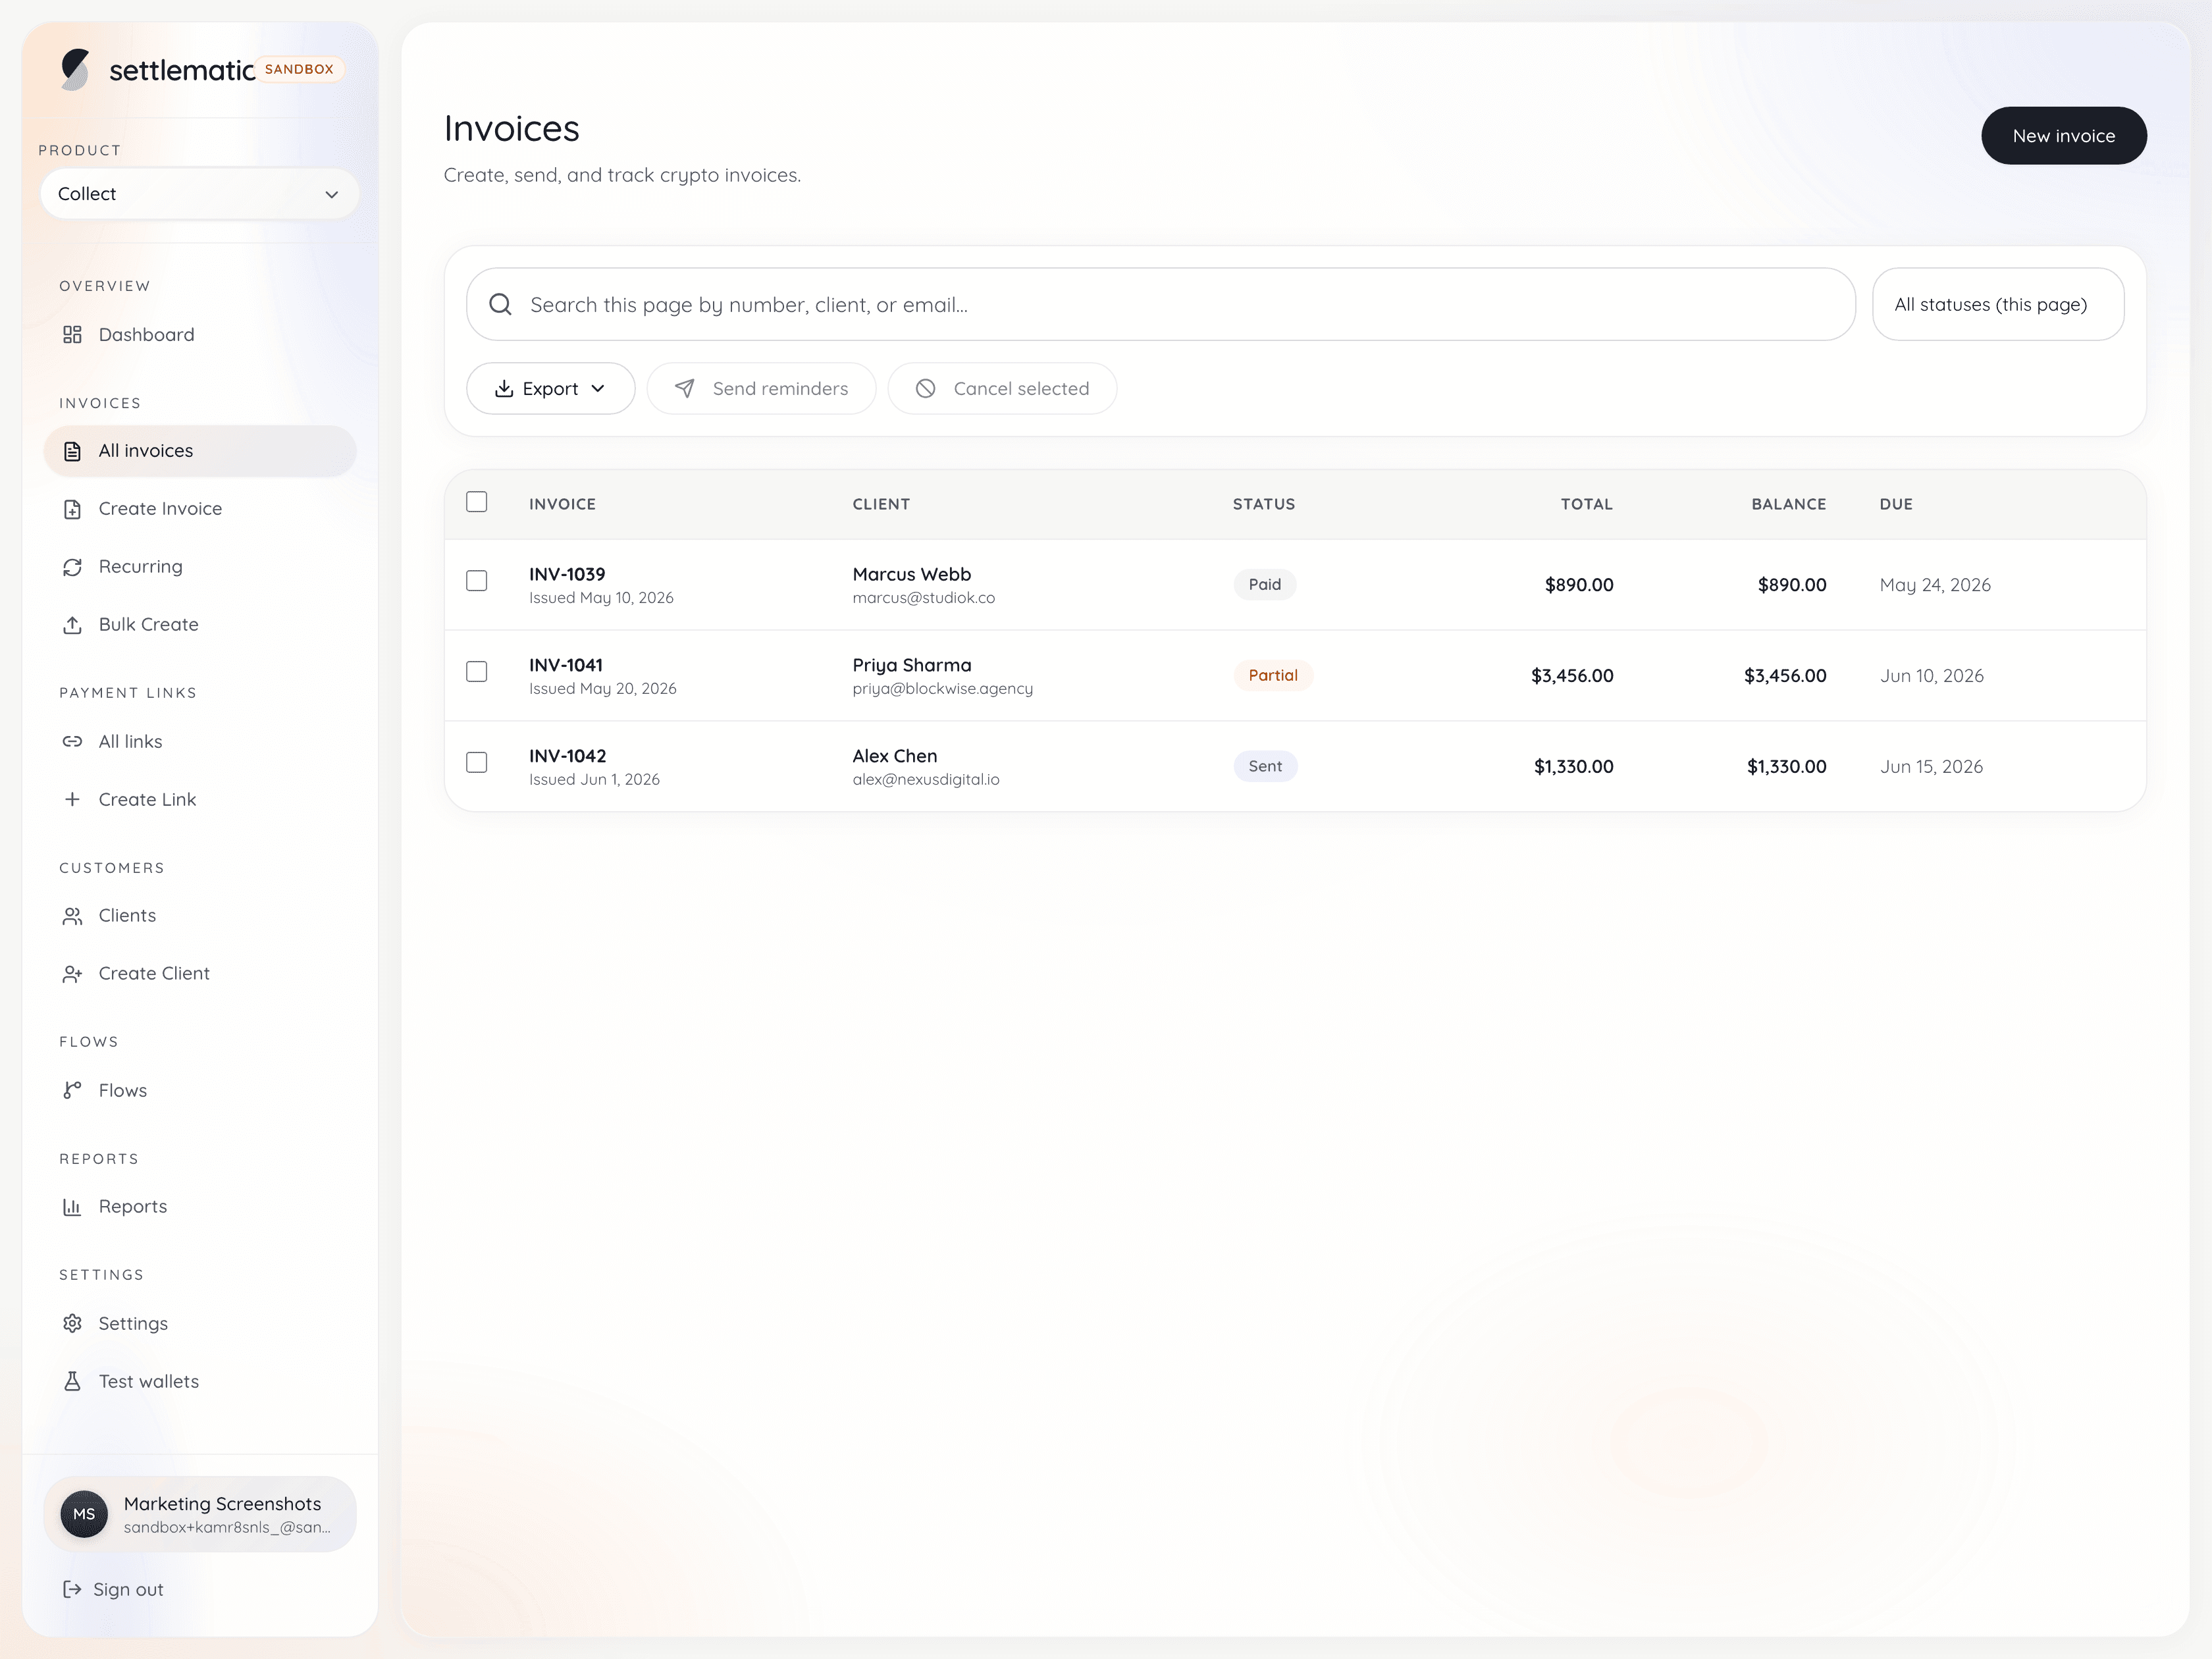Select client name Priya Sharma
The height and width of the screenshot is (1659, 2212).
pyautogui.click(x=912, y=665)
